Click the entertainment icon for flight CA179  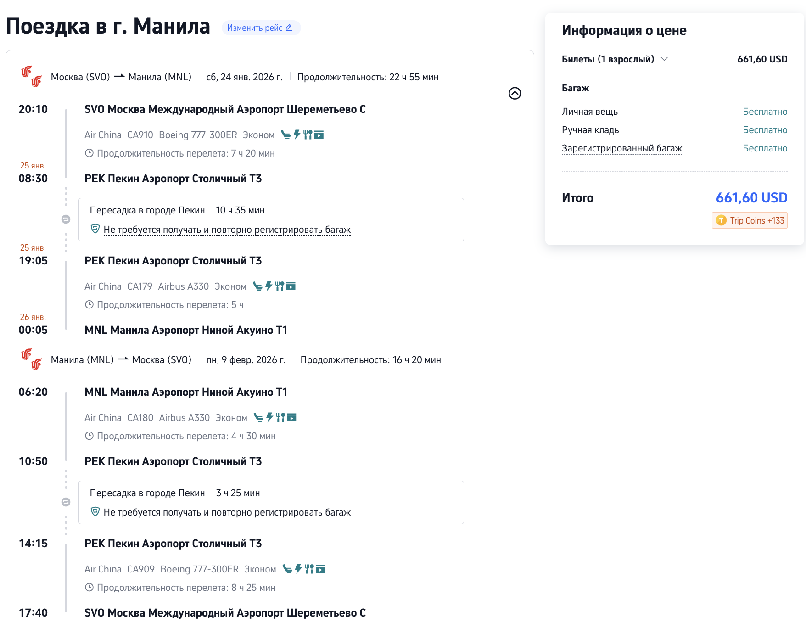(x=291, y=286)
